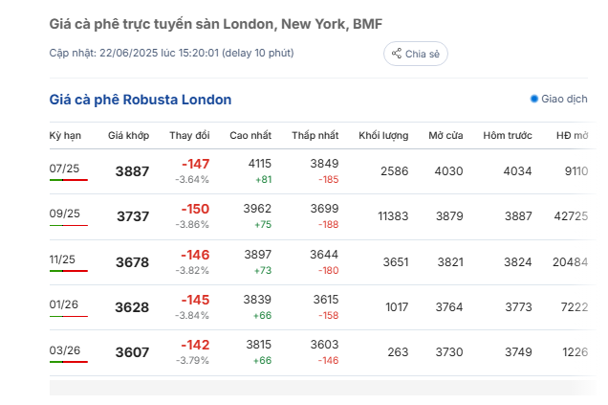Click the Hôm trước column header
The width and height of the screenshot is (608, 405).
(x=508, y=136)
